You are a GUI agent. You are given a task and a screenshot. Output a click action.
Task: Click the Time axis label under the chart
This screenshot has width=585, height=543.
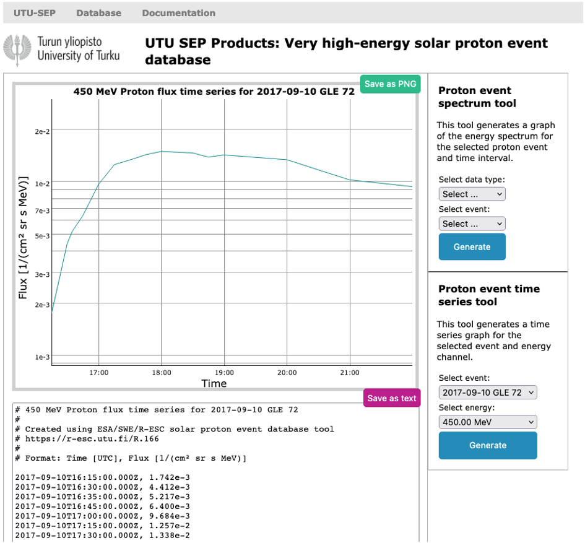tap(214, 383)
